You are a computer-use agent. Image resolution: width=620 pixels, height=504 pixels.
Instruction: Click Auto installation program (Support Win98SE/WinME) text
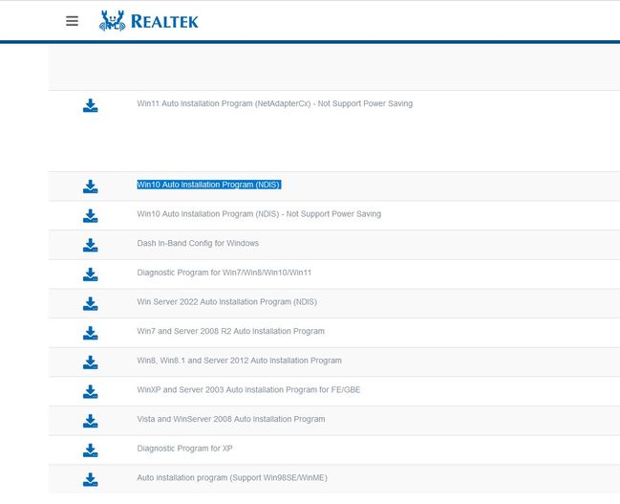tap(232, 477)
